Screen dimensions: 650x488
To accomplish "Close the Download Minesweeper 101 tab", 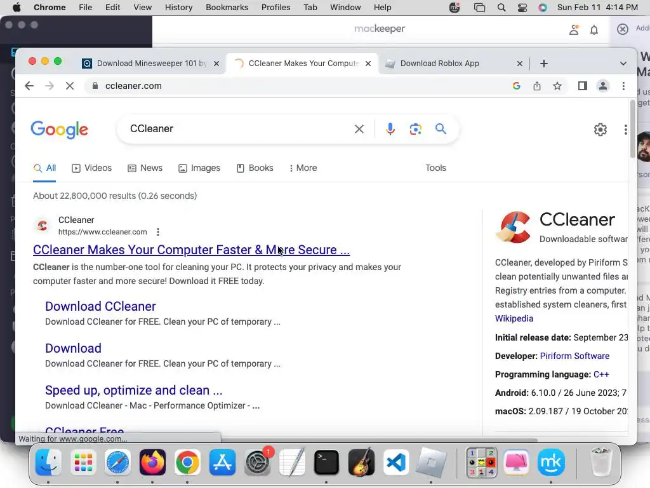I will [x=216, y=64].
